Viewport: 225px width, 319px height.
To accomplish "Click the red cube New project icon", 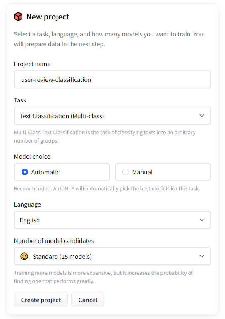I will [18, 17].
